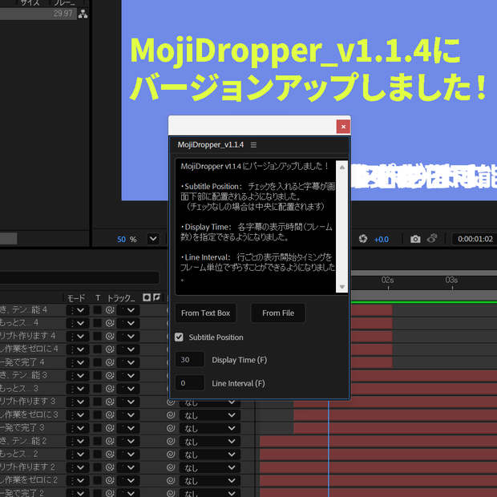Click the From File button
The width and height of the screenshot is (497, 497).
[x=278, y=313]
